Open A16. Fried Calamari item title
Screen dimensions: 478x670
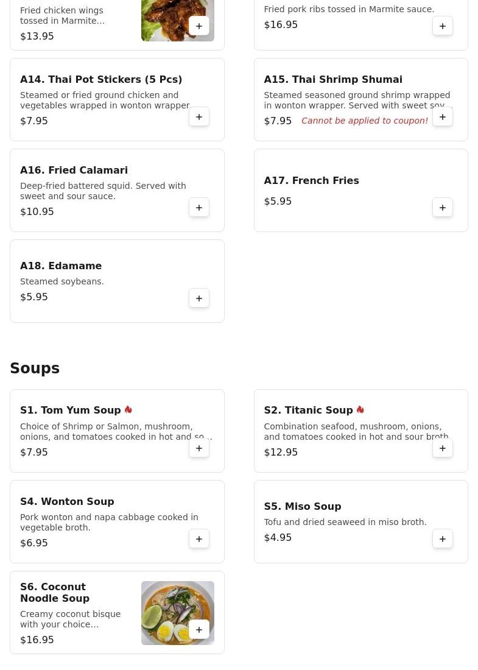74,170
